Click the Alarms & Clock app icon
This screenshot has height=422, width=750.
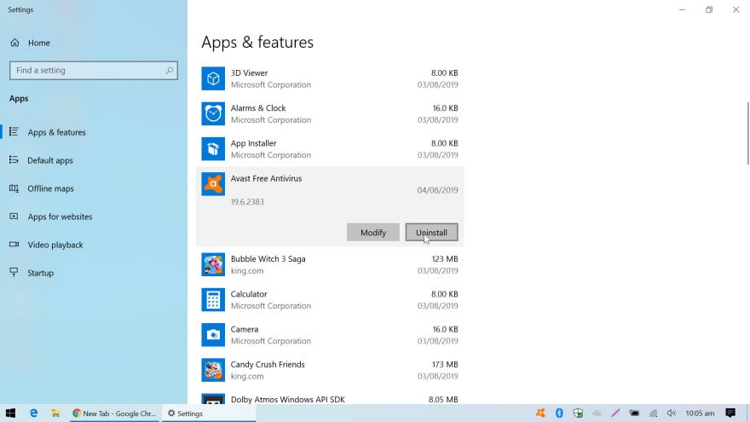click(x=213, y=114)
